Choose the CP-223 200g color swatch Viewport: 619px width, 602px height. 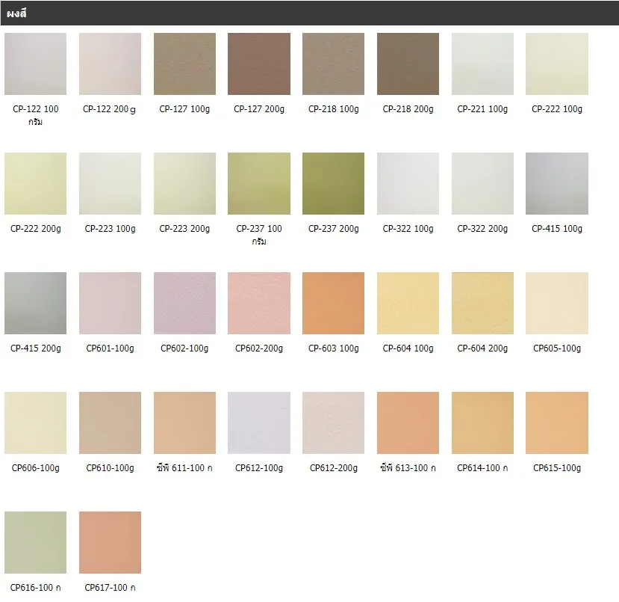(x=184, y=183)
